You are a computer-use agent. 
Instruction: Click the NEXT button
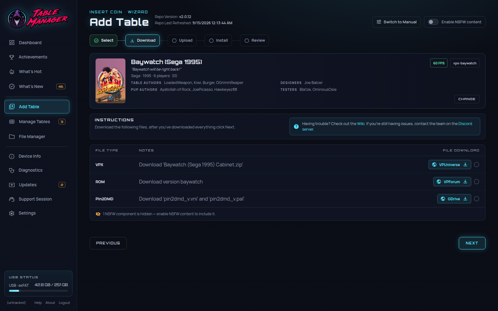tap(472, 243)
